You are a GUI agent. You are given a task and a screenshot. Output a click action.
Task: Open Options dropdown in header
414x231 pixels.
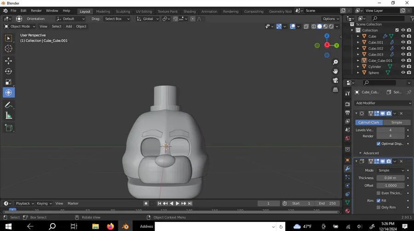(331, 19)
